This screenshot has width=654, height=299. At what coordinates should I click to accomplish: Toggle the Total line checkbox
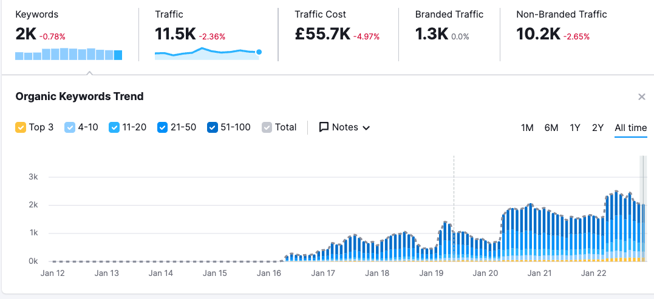tap(267, 127)
